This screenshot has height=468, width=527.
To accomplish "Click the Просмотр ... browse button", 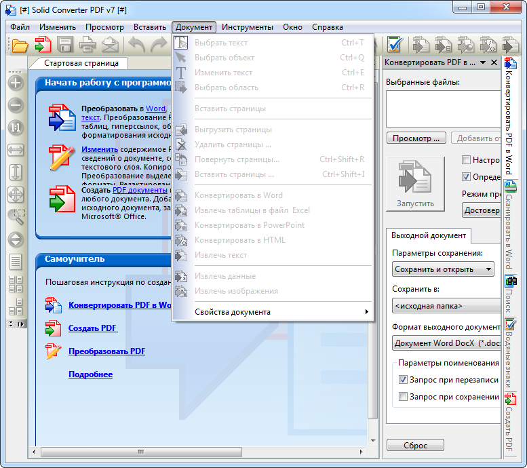I will point(416,138).
